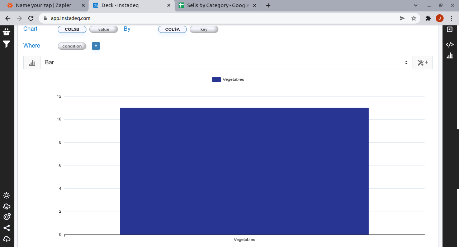
Task: Go back in browser history
Action: (x=8, y=18)
